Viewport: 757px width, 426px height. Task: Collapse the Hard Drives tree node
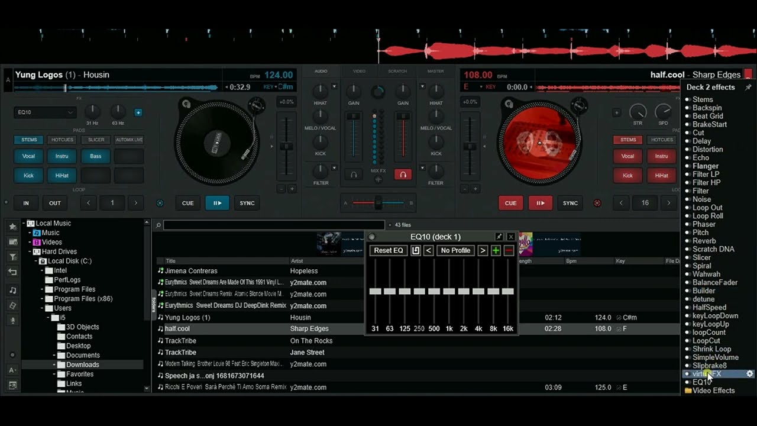[30, 251]
